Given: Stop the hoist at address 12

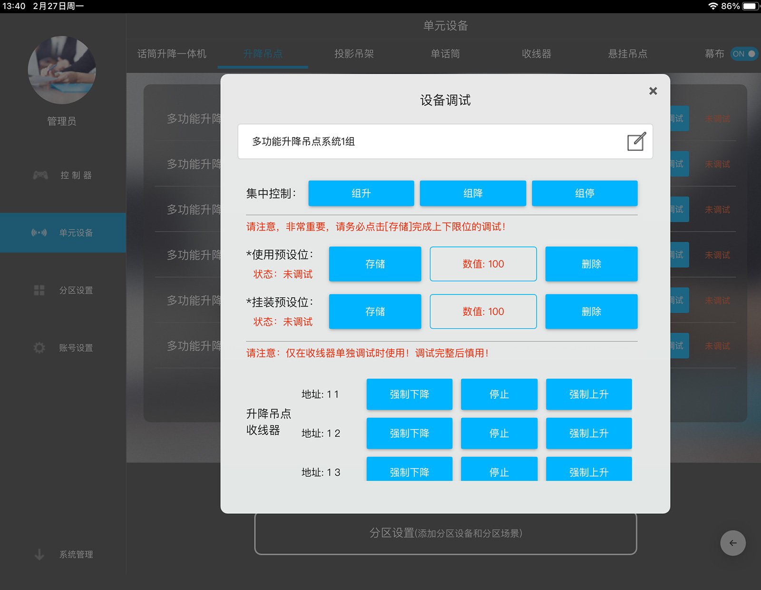Looking at the screenshot, I should click(x=499, y=433).
